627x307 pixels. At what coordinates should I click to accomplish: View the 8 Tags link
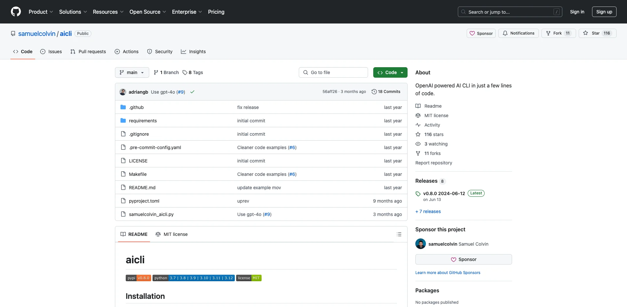[x=193, y=72]
